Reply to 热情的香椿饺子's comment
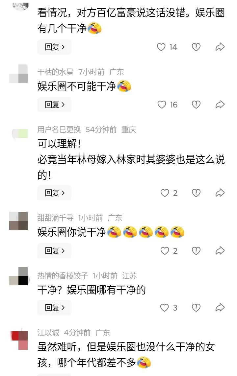 (54, 307)
